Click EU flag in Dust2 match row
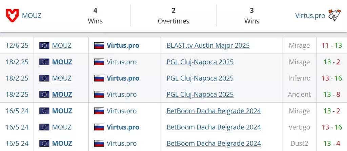347x151 pixels. point(44,144)
